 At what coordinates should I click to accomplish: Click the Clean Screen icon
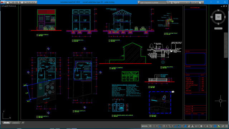[223, 126]
